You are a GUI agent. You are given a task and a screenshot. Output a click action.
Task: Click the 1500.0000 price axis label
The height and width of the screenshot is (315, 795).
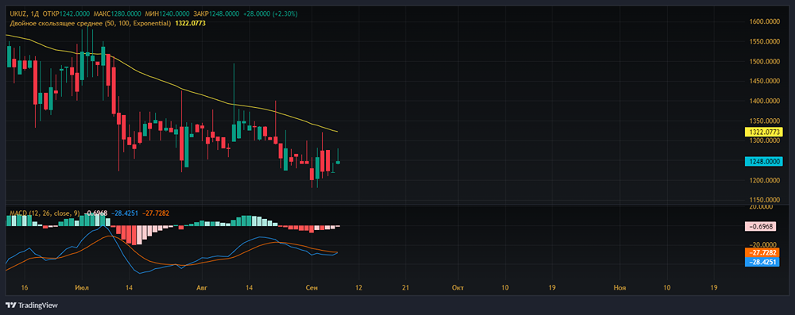point(764,61)
